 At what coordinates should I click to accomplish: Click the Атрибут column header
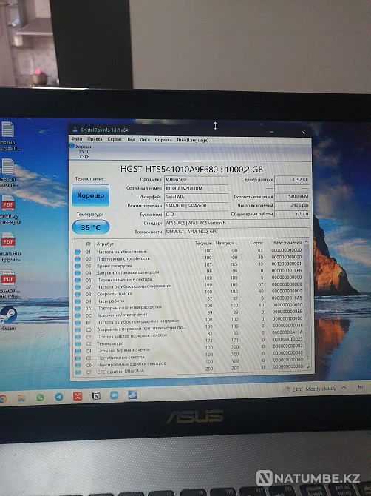[105, 244]
